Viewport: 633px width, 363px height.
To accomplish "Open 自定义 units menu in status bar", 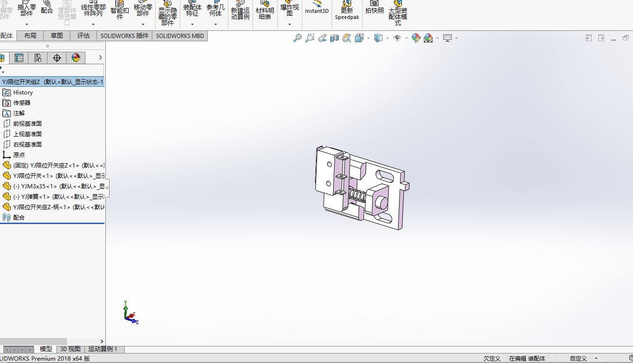I will (x=583, y=359).
